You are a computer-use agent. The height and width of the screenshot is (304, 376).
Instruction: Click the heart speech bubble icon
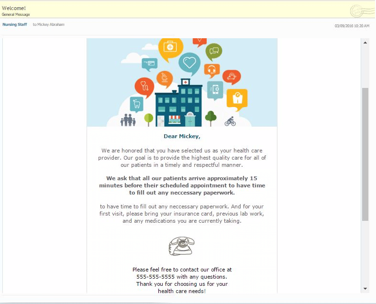189,64
